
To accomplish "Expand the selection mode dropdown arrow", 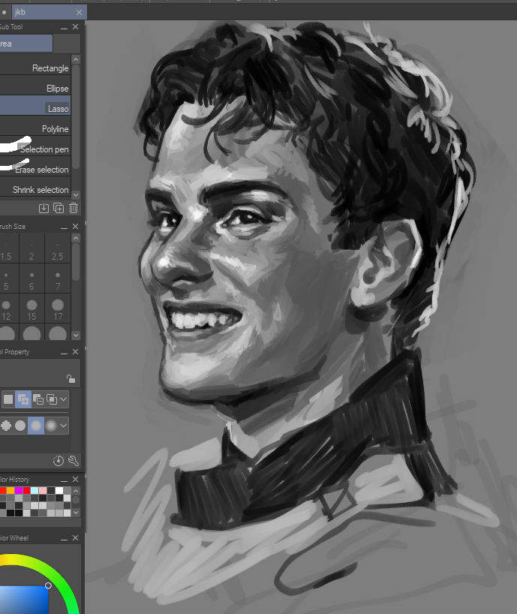I will tap(63, 399).
